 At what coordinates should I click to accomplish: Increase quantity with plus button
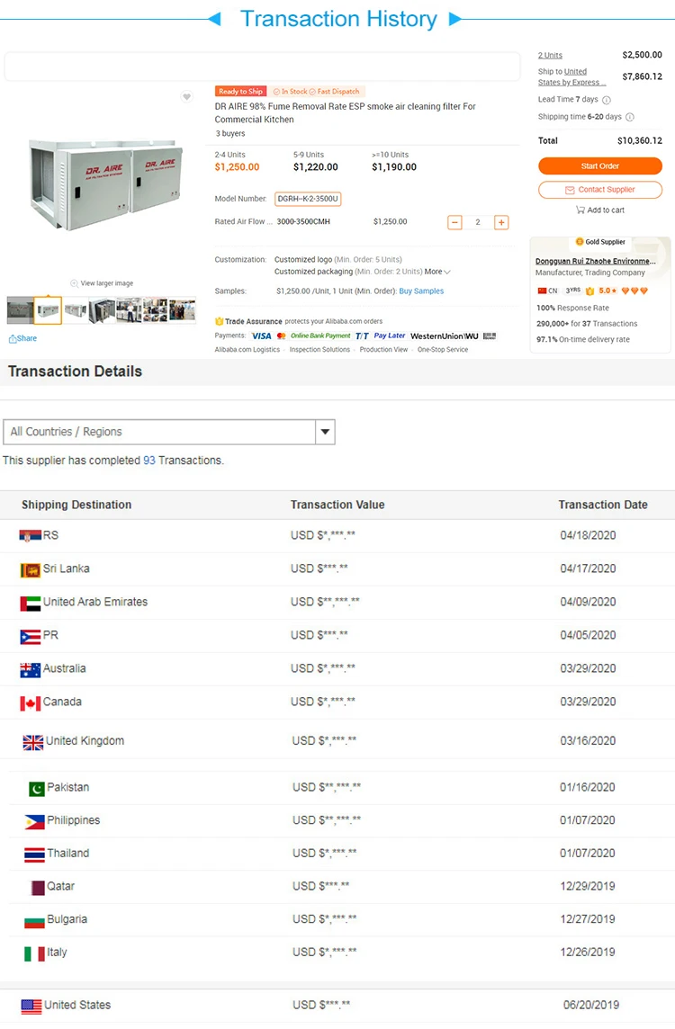pyautogui.click(x=501, y=222)
